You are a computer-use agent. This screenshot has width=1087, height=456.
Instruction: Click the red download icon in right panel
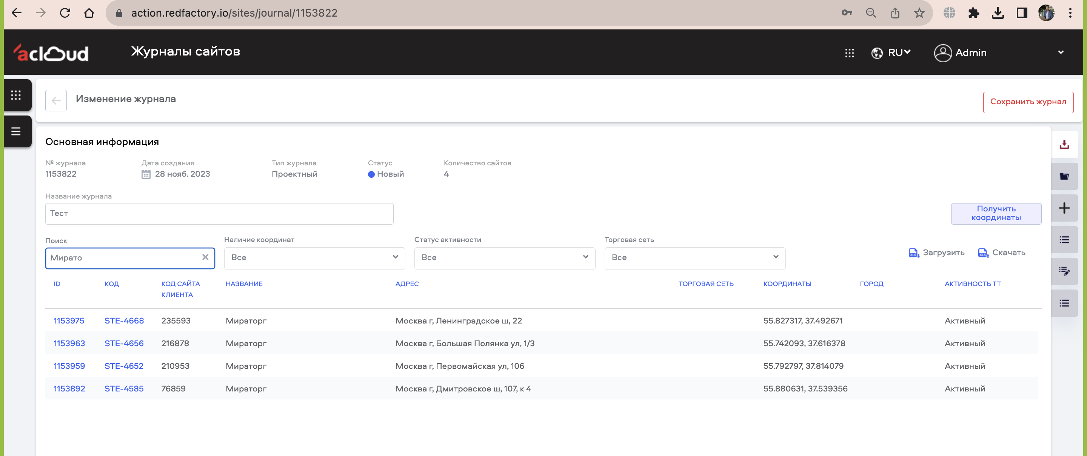pyautogui.click(x=1064, y=145)
